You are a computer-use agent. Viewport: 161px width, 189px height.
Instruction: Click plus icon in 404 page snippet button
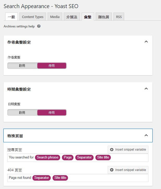click(112, 170)
